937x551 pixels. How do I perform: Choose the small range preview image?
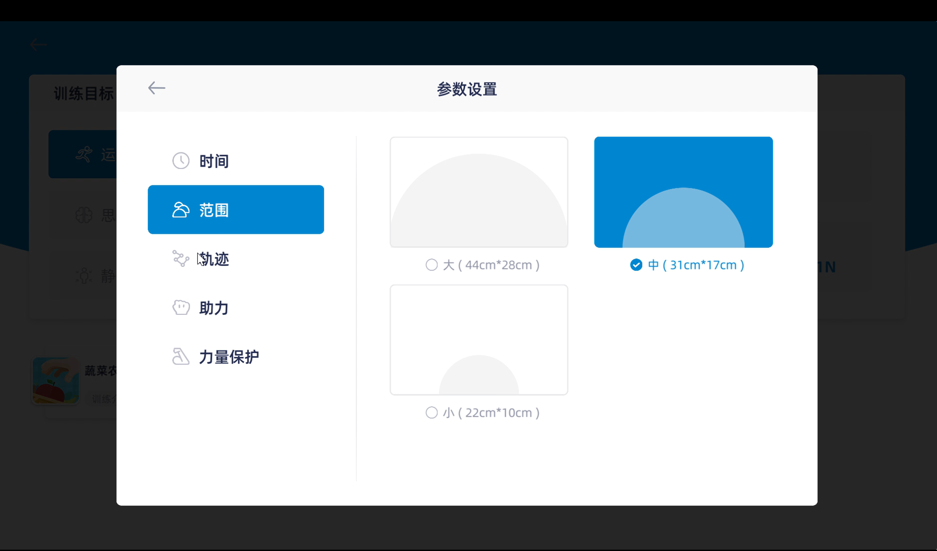pos(478,340)
